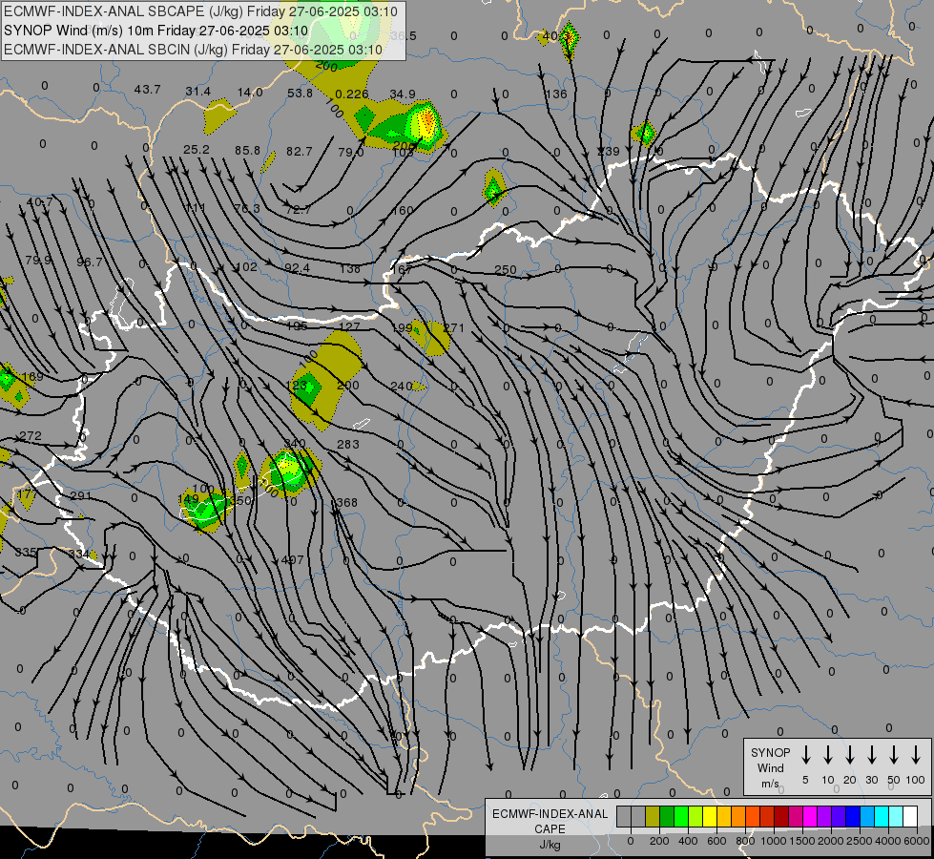Click the map value 43.7
Image resolution: width=934 pixels, height=859 pixels.
147,90
